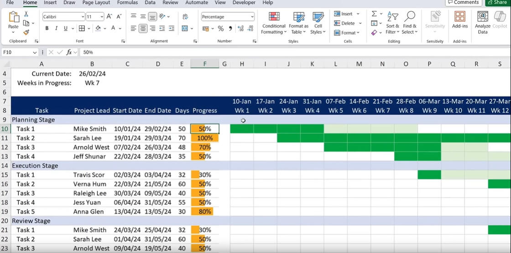Click the Insert Function fx icon

pos(69,52)
